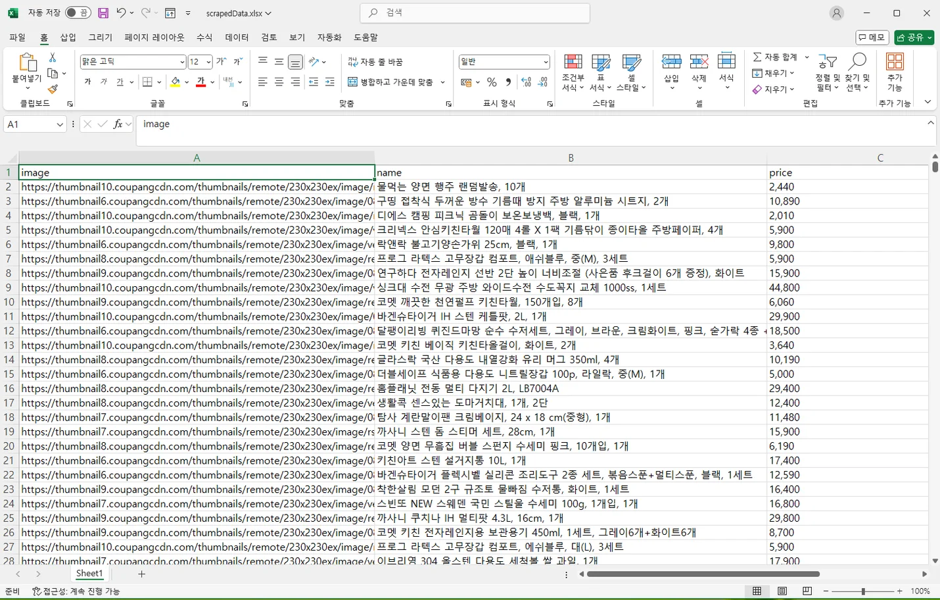Click the 자동 합계 AutoSum button
This screenshot has width=940, height=600.
click(x=776, y=57)
